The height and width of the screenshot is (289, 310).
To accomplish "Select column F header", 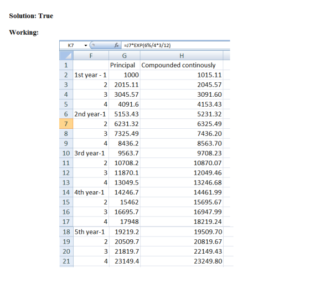I will coord(91,55).
